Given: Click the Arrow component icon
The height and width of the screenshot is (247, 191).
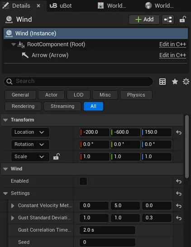Looking at the screenshot, I should (25, 55).
